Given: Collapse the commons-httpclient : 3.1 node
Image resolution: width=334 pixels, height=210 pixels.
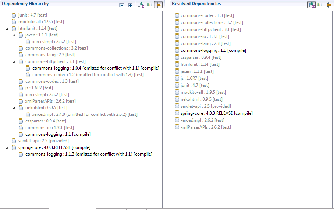Looking at the screenshot, I should point(14,61).
